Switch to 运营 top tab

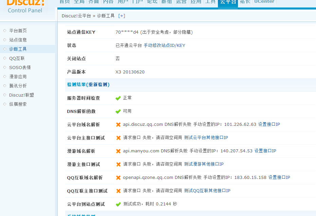tap(181, 2)
